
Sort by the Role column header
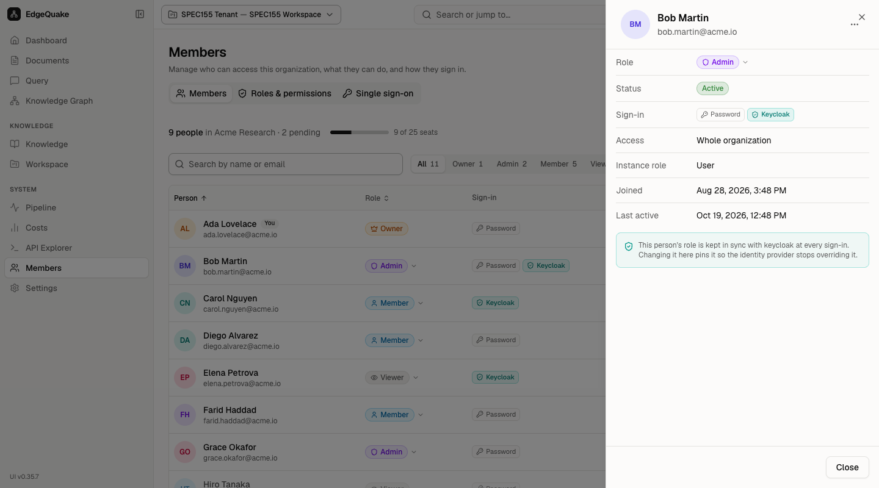(377, 198)
